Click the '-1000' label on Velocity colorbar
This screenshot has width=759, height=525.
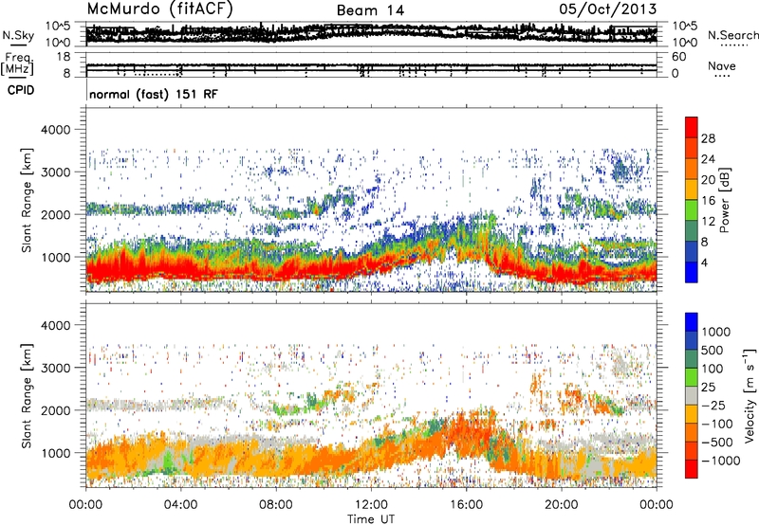pyautogui.click(x=720, y=461)
